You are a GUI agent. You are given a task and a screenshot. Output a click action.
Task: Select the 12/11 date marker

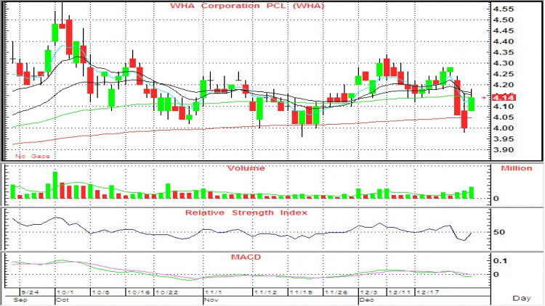tap(399, 292)
